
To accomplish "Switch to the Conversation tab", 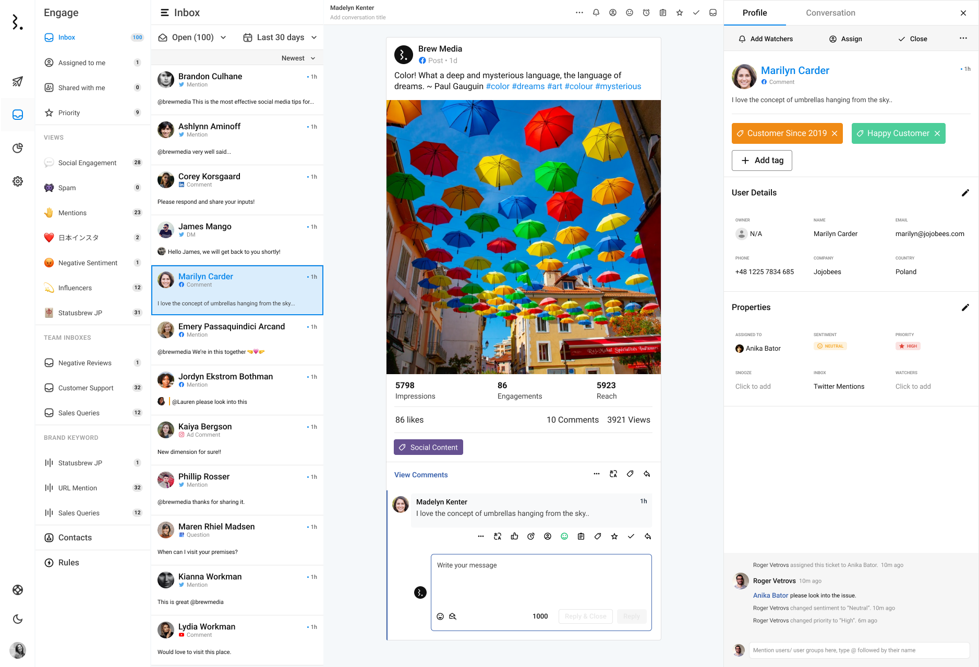I will pyautogui.click(x=830, y=13).
